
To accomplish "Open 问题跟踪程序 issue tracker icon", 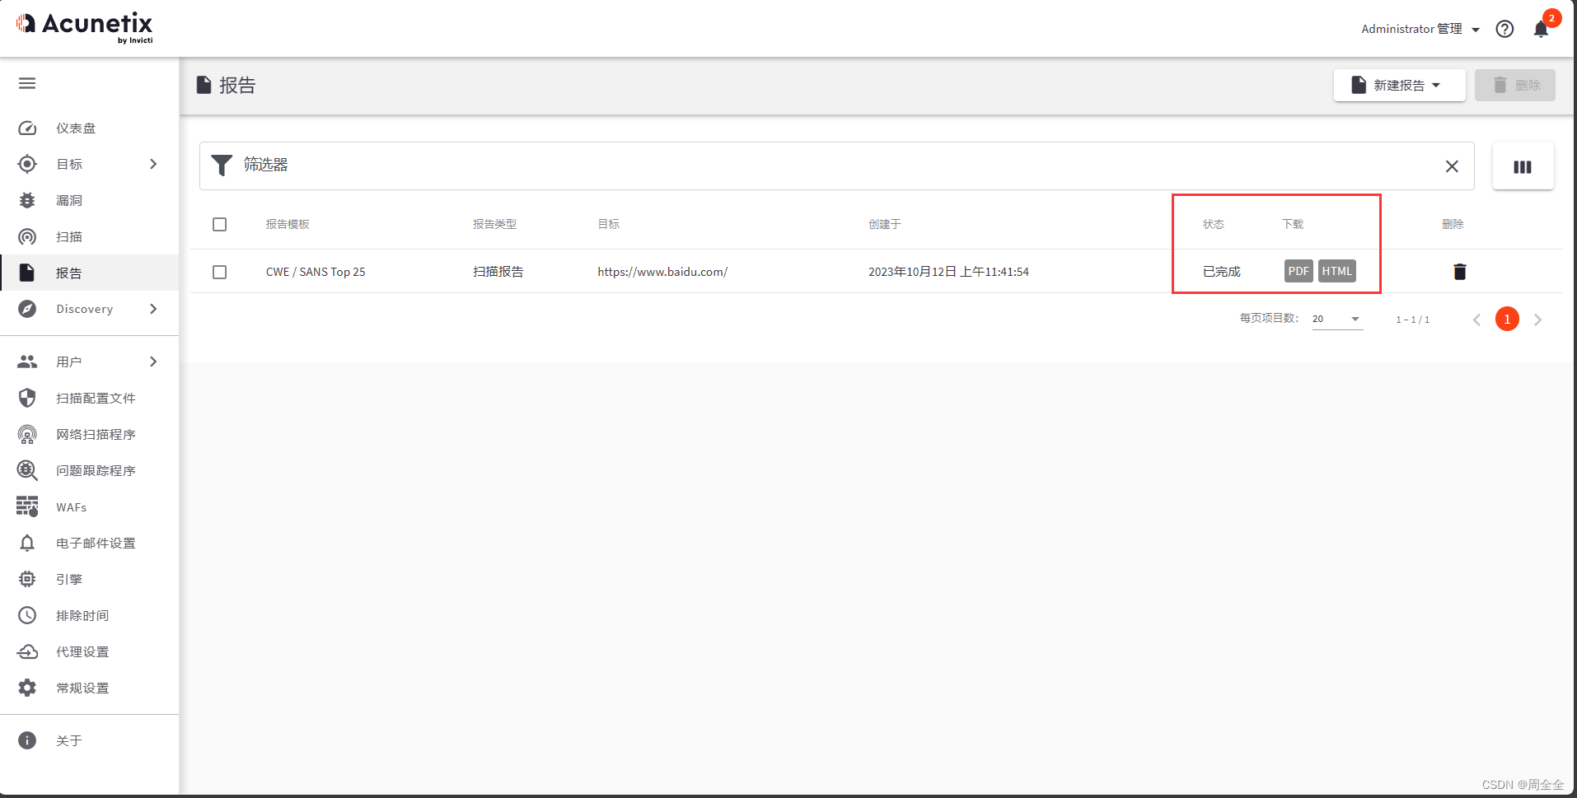I will [x=27, y=470].
